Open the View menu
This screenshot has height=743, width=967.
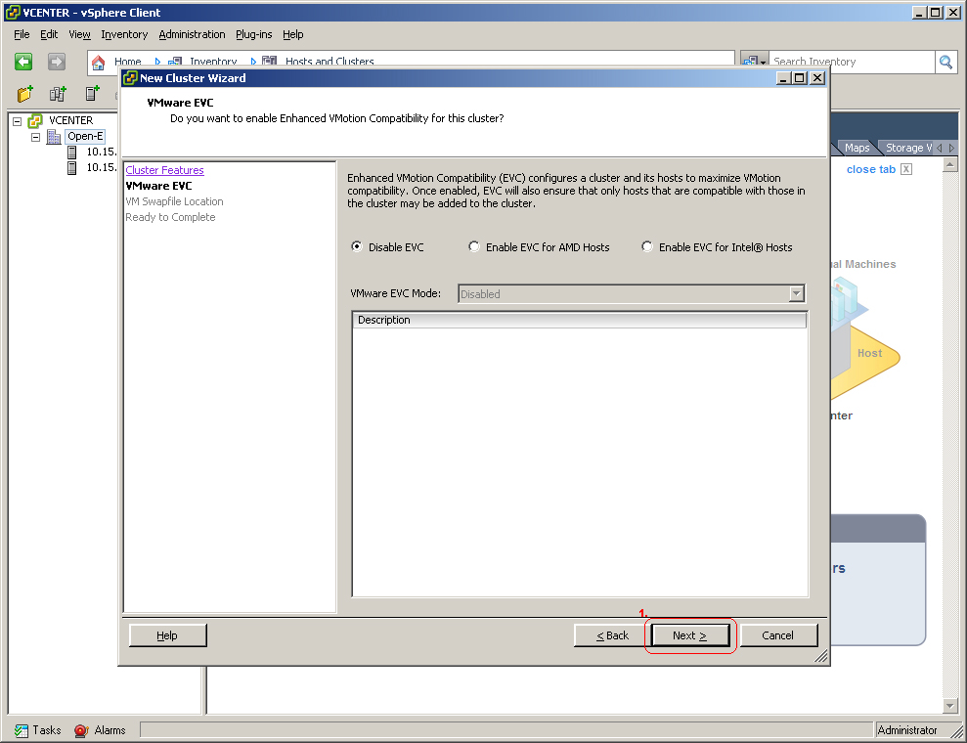(79, 34)
